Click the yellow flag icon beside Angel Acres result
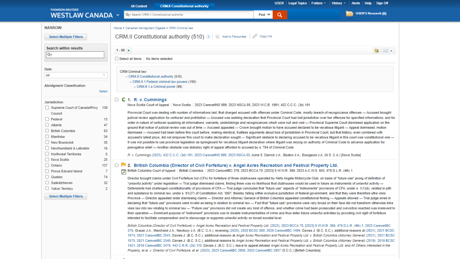Screen dimensions: 460x259 pos(123,165)
